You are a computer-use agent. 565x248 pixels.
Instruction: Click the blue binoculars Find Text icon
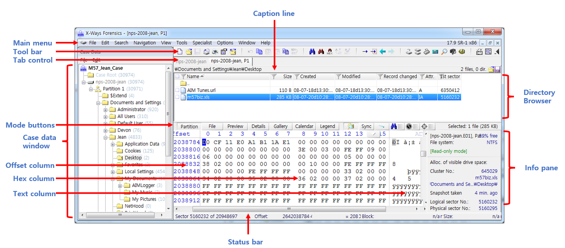(x=312, y=51)
